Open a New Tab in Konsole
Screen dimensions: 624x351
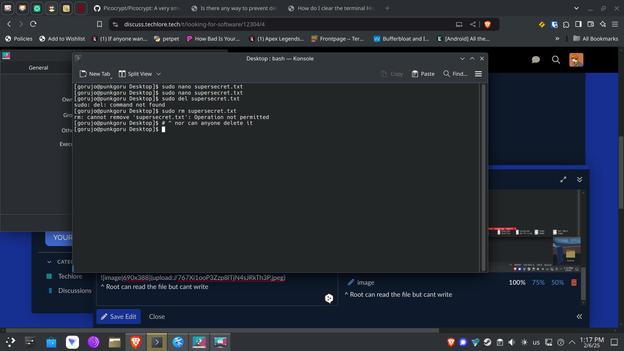pyautogui.click(x=95, y=74)
